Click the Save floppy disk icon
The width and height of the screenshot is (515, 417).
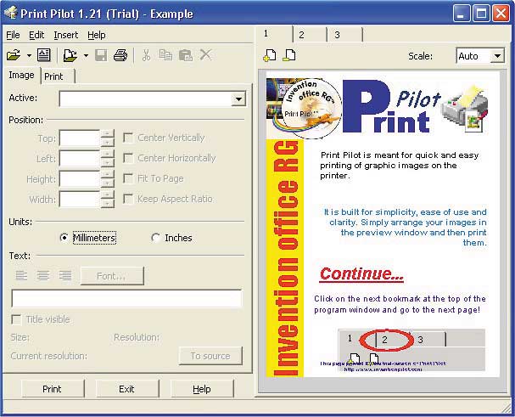(x=101, y=55)
